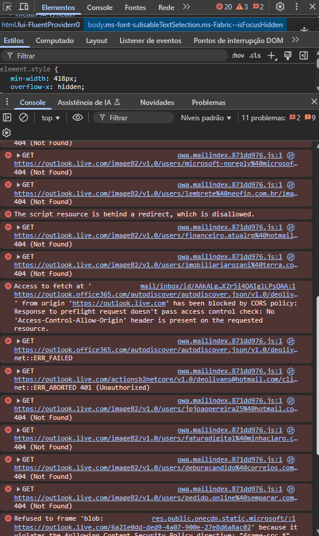
Task: Open mail/inbox/id source link
Action: (x=218, y=286)
